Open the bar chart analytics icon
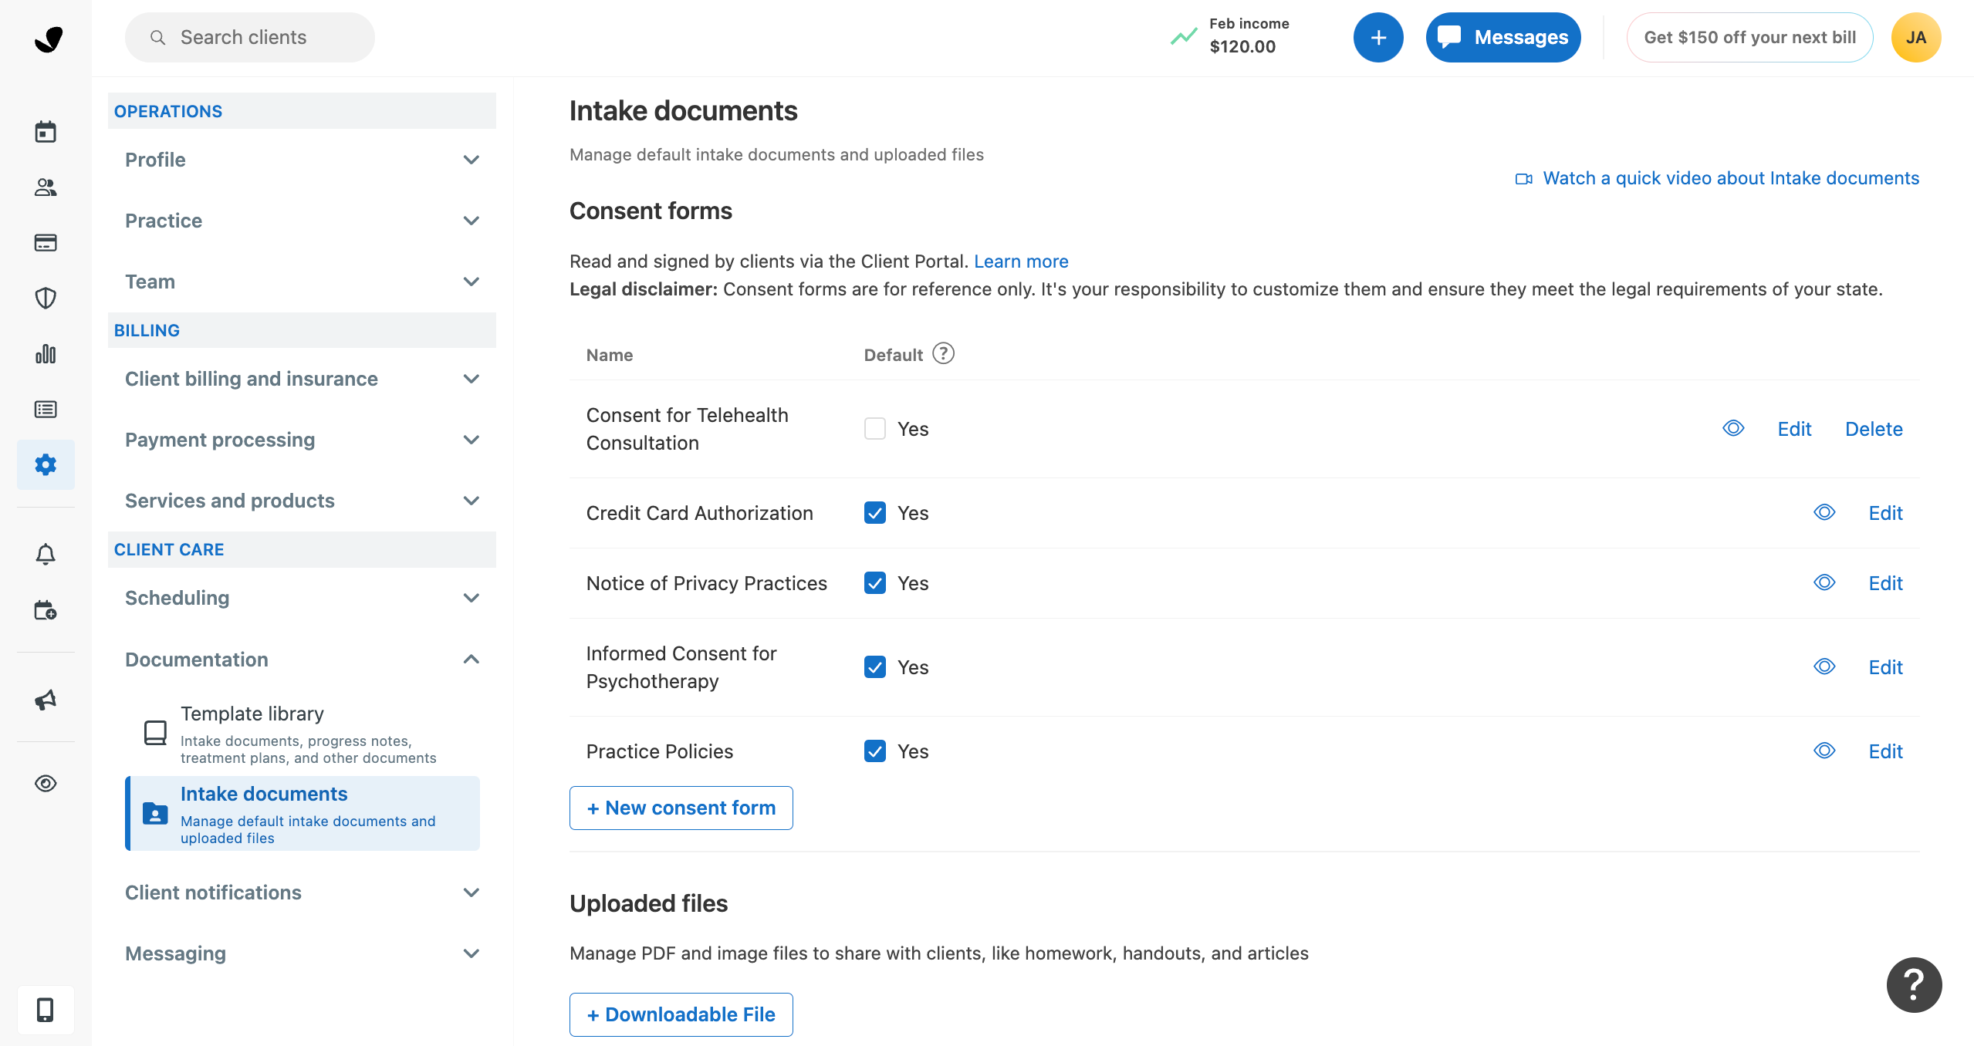1974x1046 pixels. point(46,354)
